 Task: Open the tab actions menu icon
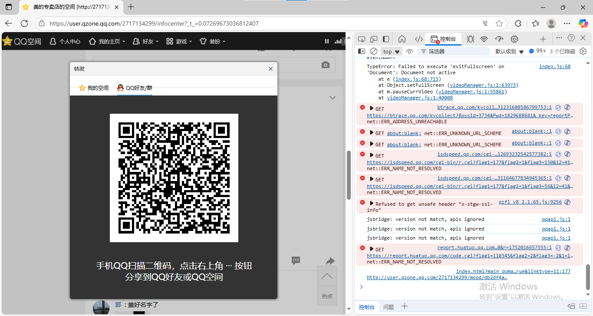[9, 7]
